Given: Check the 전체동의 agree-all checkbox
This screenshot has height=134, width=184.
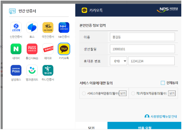Looking at the screenshot, I should (x=163, y=83).
